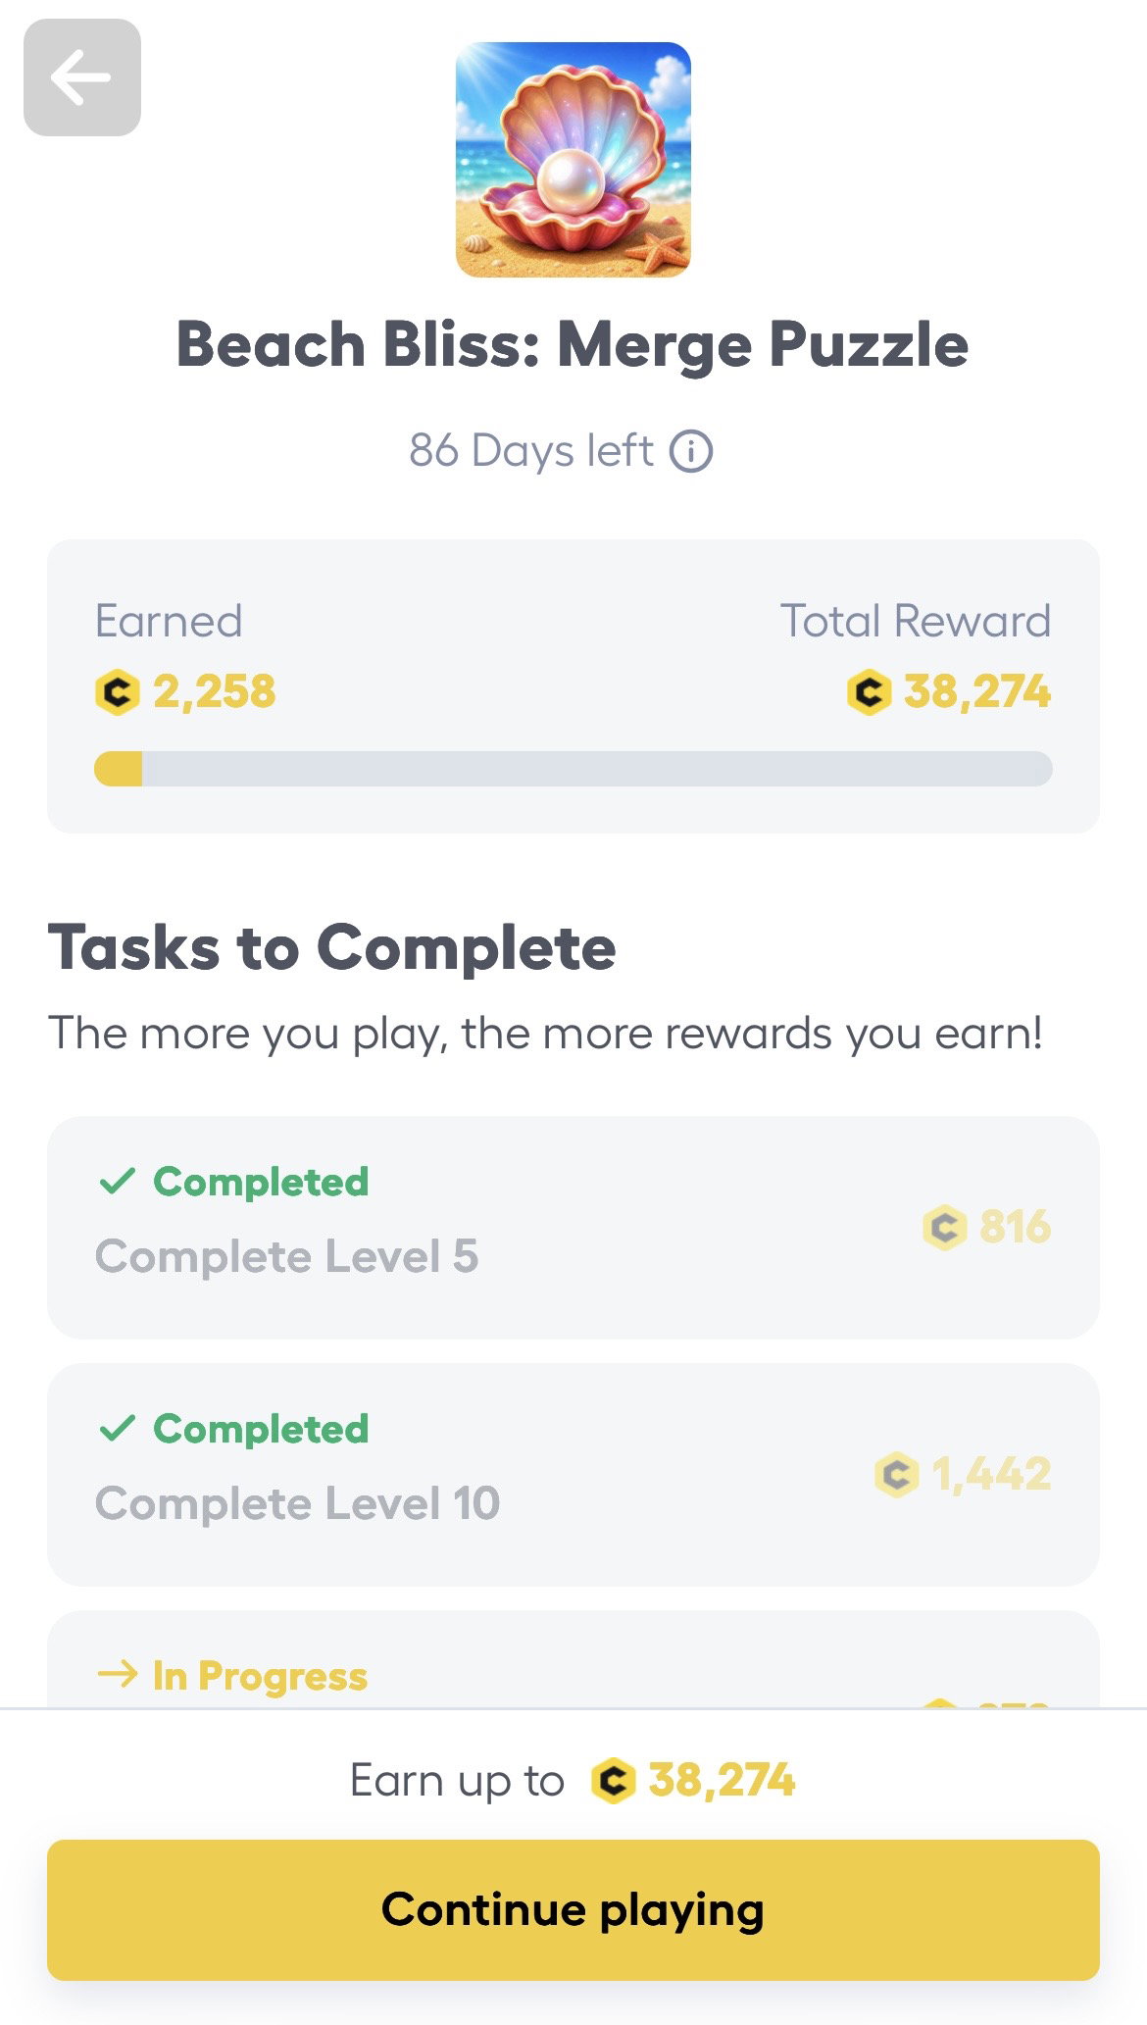Tap the In Progress arrow icon
The image size is (1147, 2025).
pyautogui.click(x=118, y=1675)
